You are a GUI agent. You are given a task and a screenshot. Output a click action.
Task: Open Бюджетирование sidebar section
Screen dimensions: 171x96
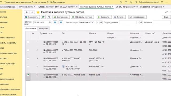pyautogui.click(x=7, y=79)
